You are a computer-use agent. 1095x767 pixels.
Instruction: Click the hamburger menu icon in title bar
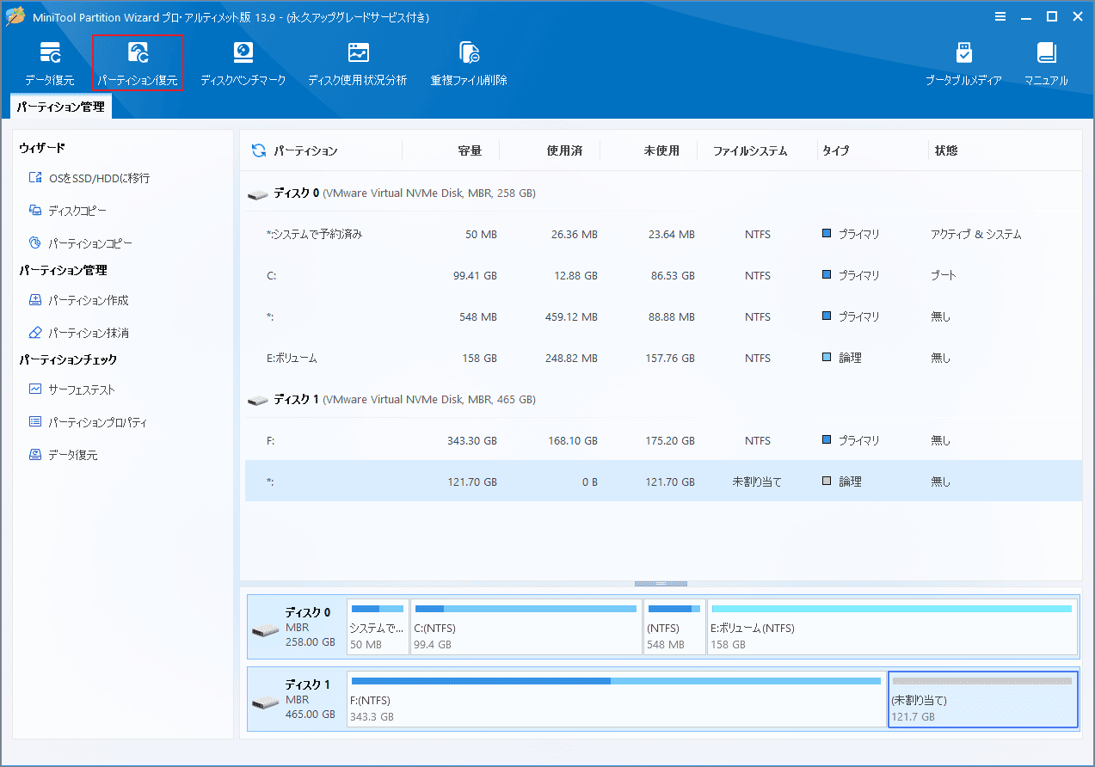[1000, 16]
